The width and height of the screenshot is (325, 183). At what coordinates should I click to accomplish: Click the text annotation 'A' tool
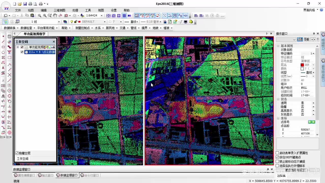(x=3, y=68)
